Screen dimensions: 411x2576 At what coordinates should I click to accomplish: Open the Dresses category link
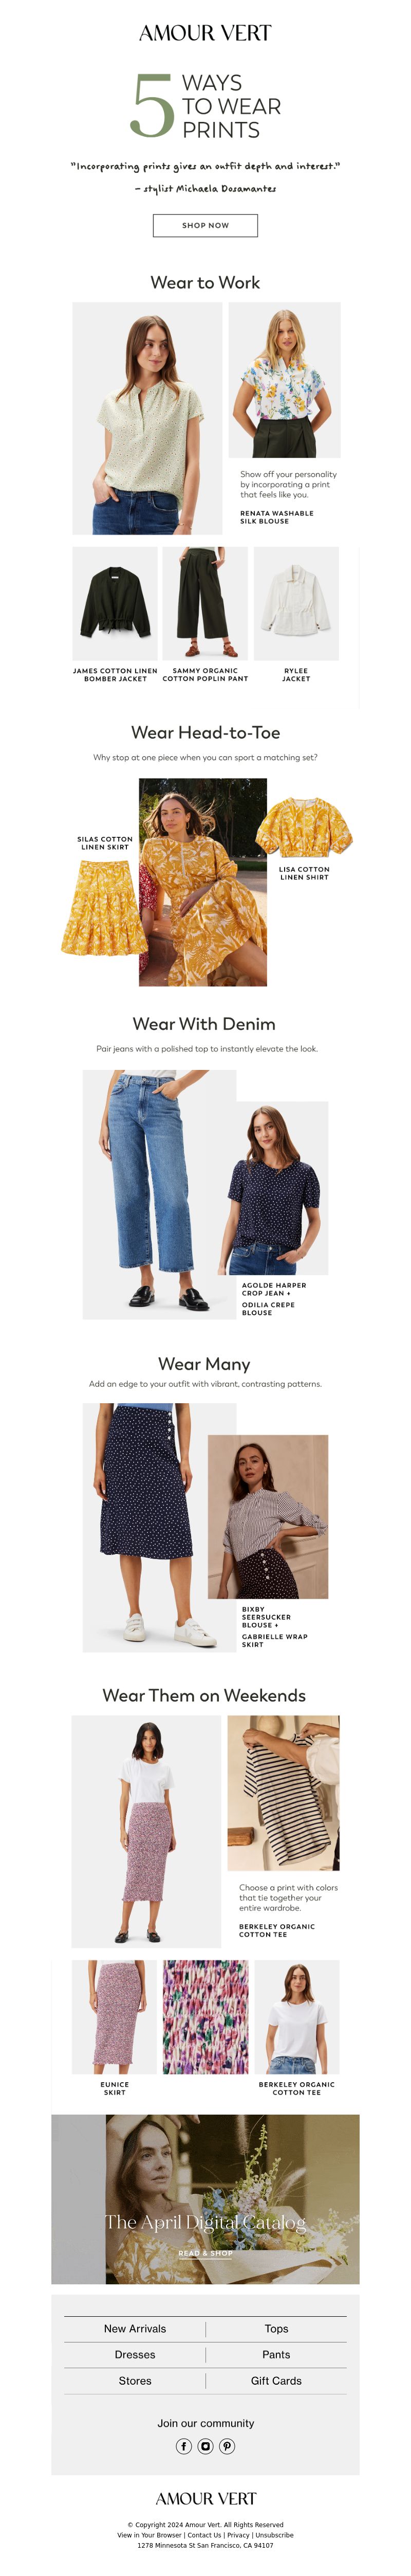(x=135, y=2354)
